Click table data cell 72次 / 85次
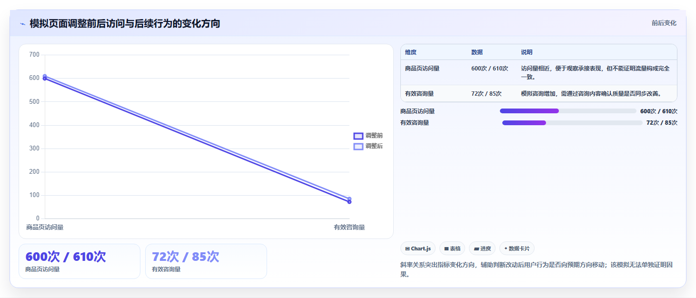This screenshot has height=298, width=696. pyautogui.click(x=487, y=94)
